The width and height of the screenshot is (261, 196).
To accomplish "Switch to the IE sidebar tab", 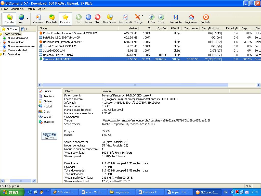I will (24, 29).
